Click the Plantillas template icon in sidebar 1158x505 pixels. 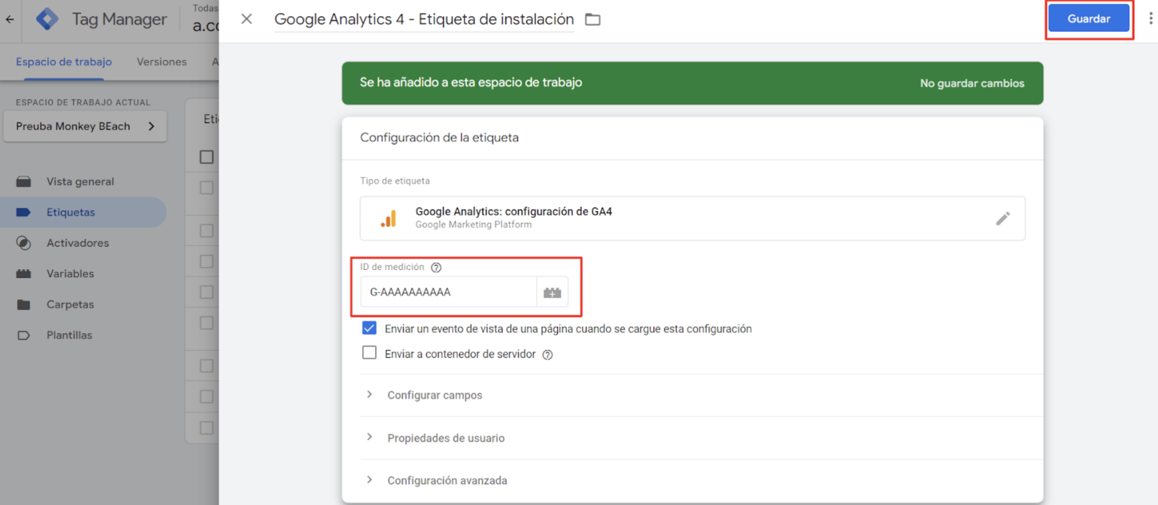click(x=23, y=335)
